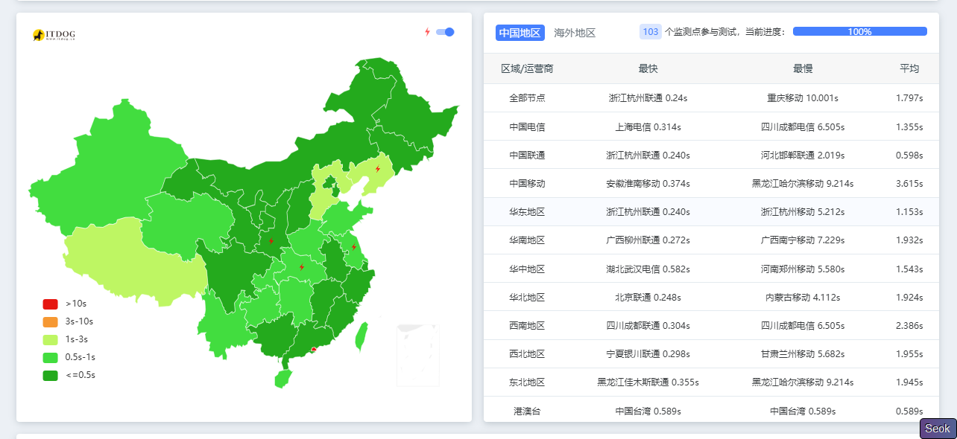Click the red Hong Kong marker on the map

point(314,349)
